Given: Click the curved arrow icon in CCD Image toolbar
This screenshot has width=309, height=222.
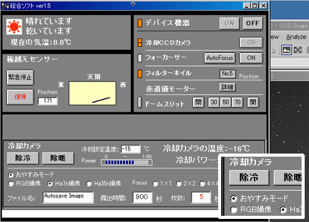Looking at the screenshot, I should [x=273, y=50].
